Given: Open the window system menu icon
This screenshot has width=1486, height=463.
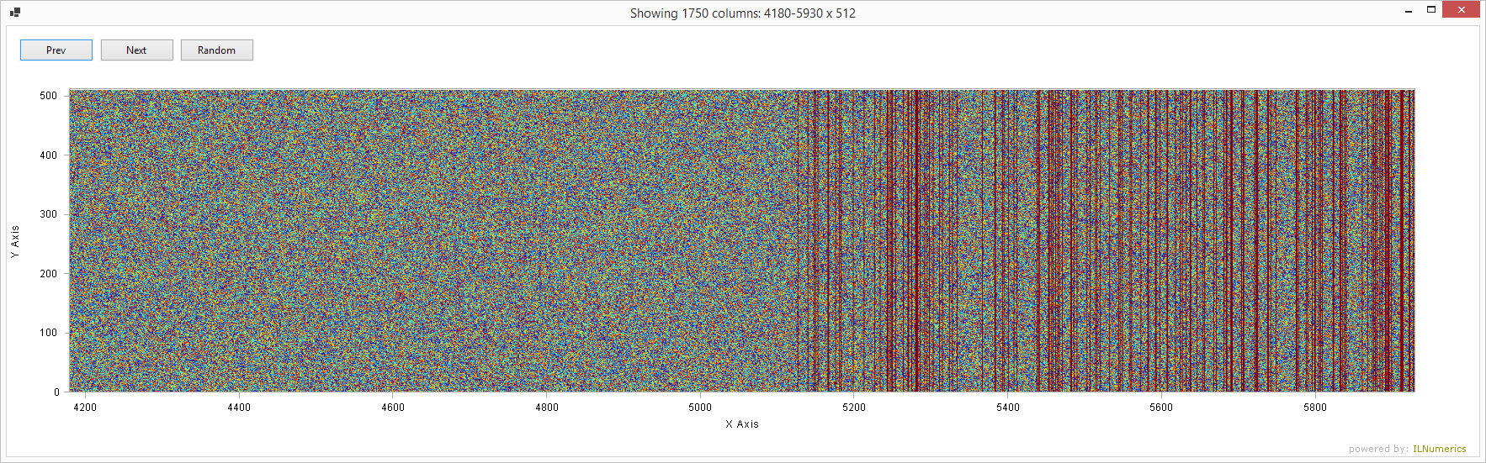Looking at the screenshot, I should tap(14, 13).
